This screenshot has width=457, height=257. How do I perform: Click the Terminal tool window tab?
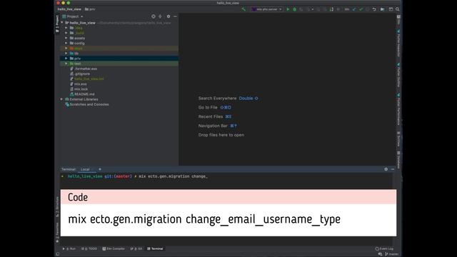pyautogui.click(x=155, y=249)
